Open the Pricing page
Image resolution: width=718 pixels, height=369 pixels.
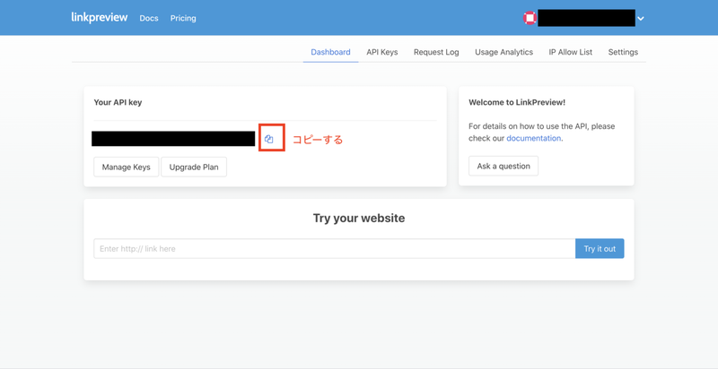(183, 18)
